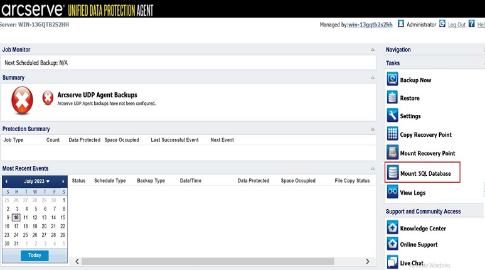Click the scroll right arrow of events table
The image size is (485, 270).
point(367,262)
